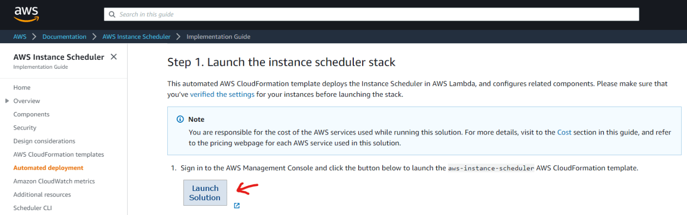Go to AWS breadcrumb link
Viewport: 687px width, 215px height.
pyautogui.click(x=20, y=37)
